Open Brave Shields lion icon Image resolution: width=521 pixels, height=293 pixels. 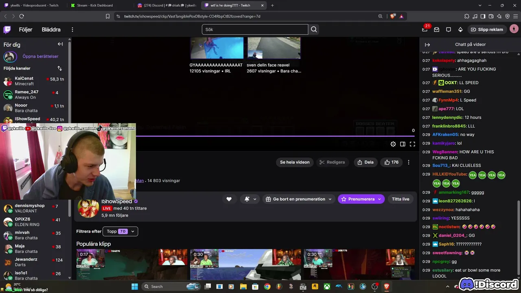coord(392,16)
